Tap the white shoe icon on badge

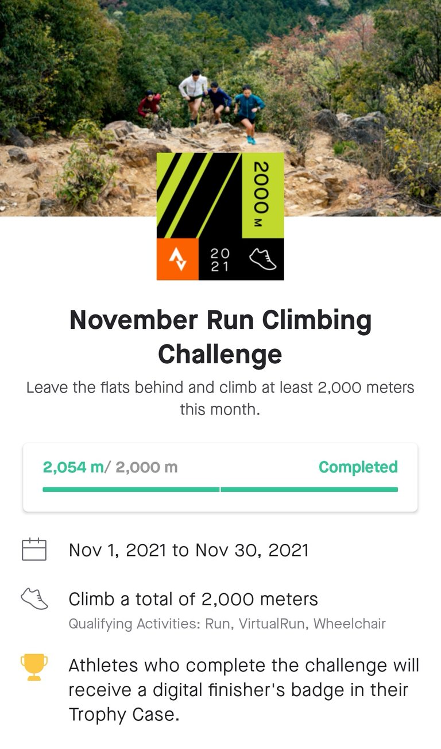[x=262, y=259]
